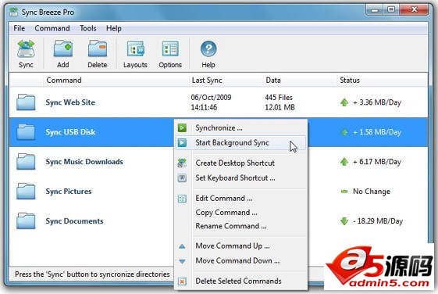This screenshot has width=438, height=294.
Task: Click the icon beside Create Desktop Shortcut
Action: (x=182, y=163)
